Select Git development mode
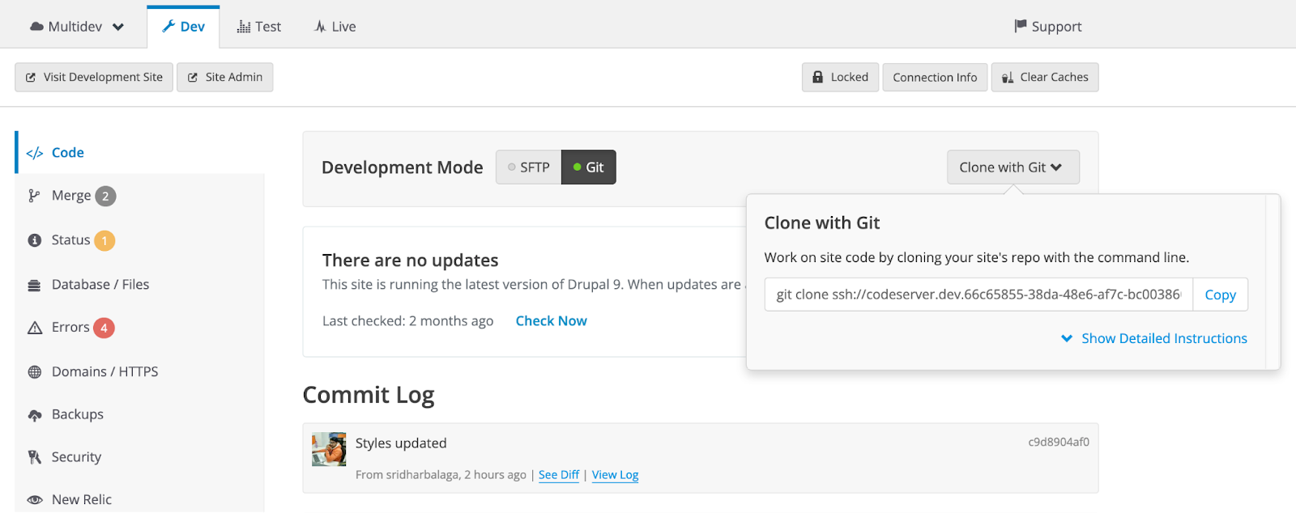Screen dimensions: 1296x513 [x=589, y=167]
